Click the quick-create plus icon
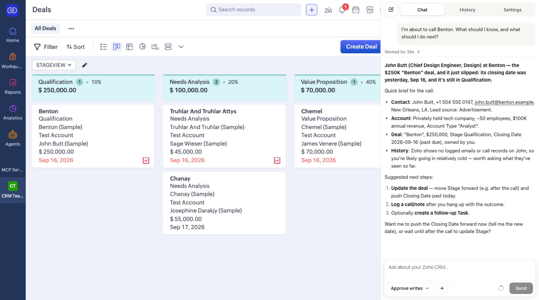Image resolution: width=539 pixels, height=300 pixels. (312, 10)
